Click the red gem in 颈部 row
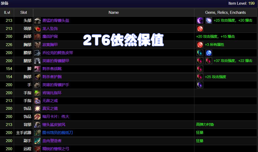Screen dimensions: 258x152 point(200,29)
